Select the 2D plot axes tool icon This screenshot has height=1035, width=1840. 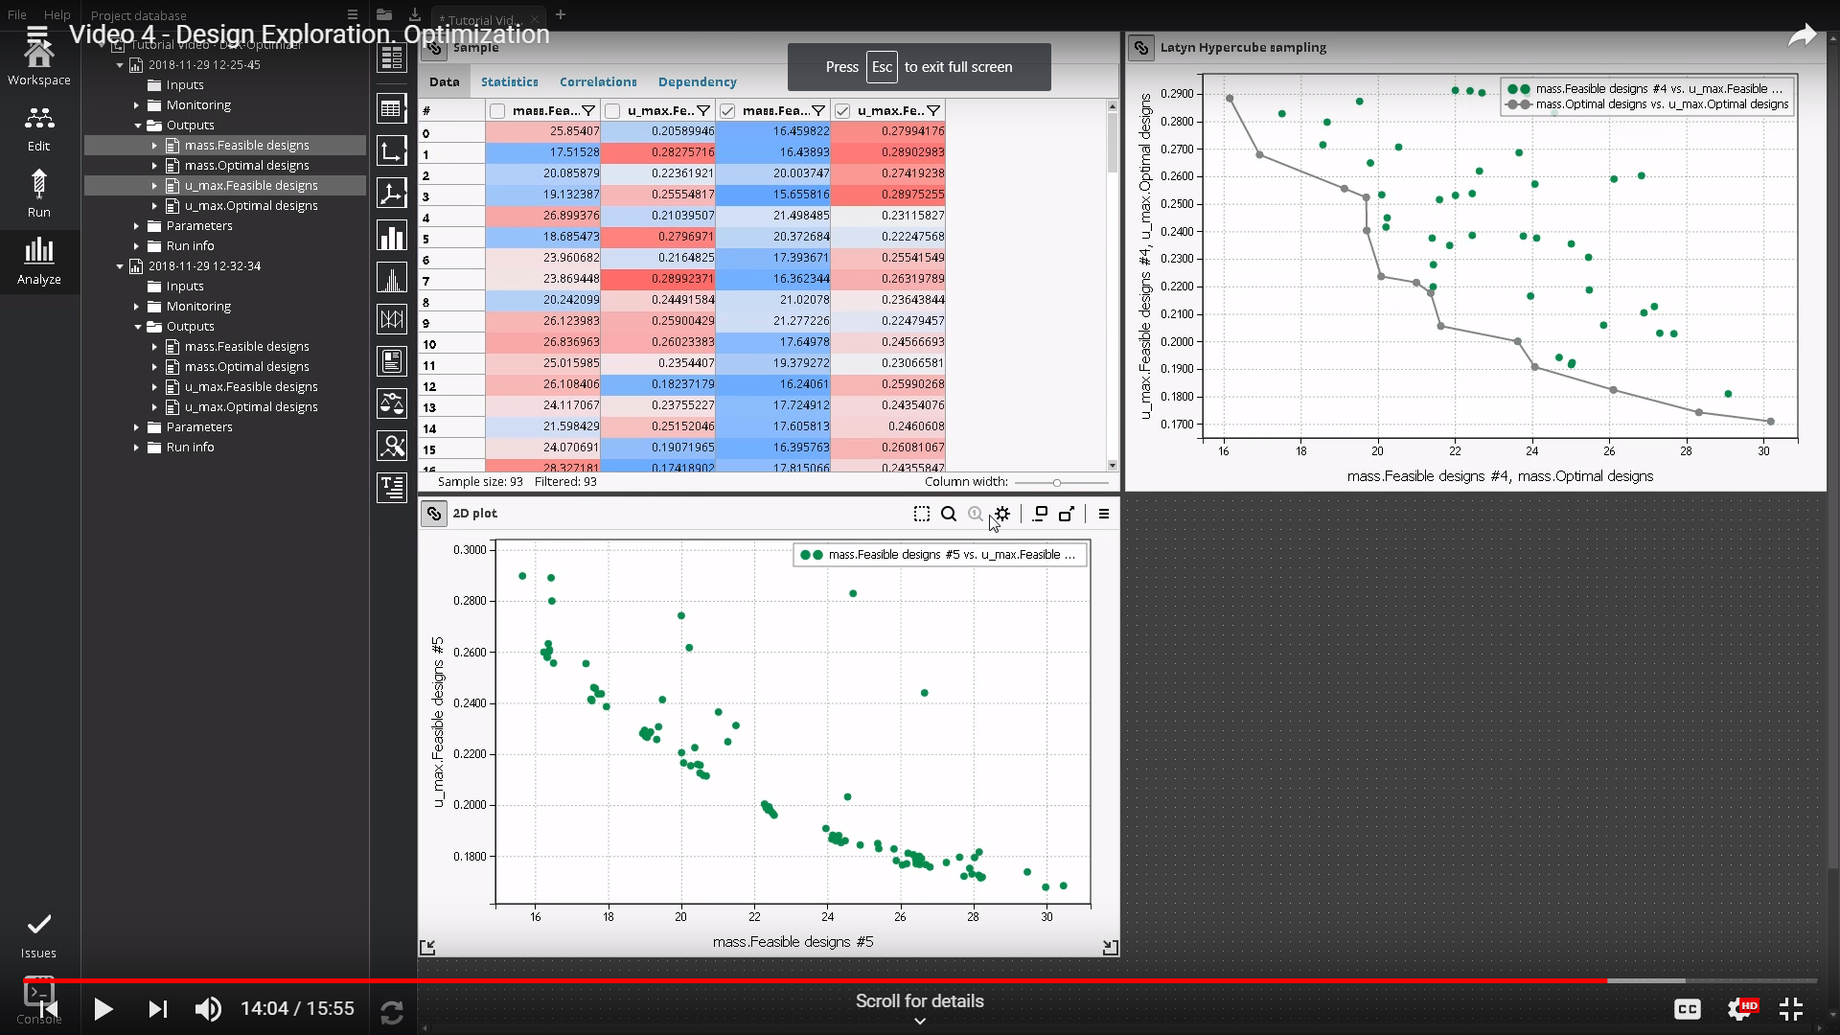tap(392, 151)
